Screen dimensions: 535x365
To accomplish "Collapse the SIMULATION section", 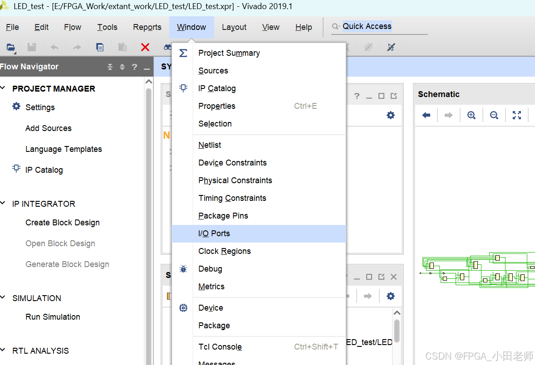I will (x=3, y=297).
